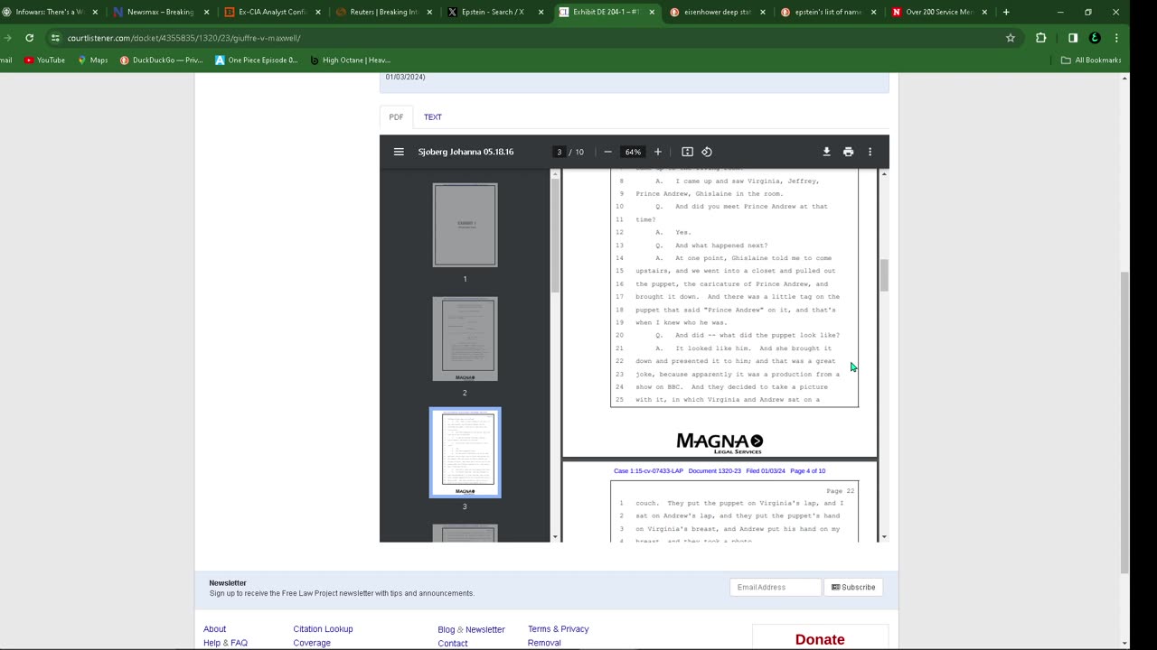Close the Newsmax tab
Image resolution: width=1157 pixels, height=650 pixels.
pyautogui.click(x=206, y=12)
